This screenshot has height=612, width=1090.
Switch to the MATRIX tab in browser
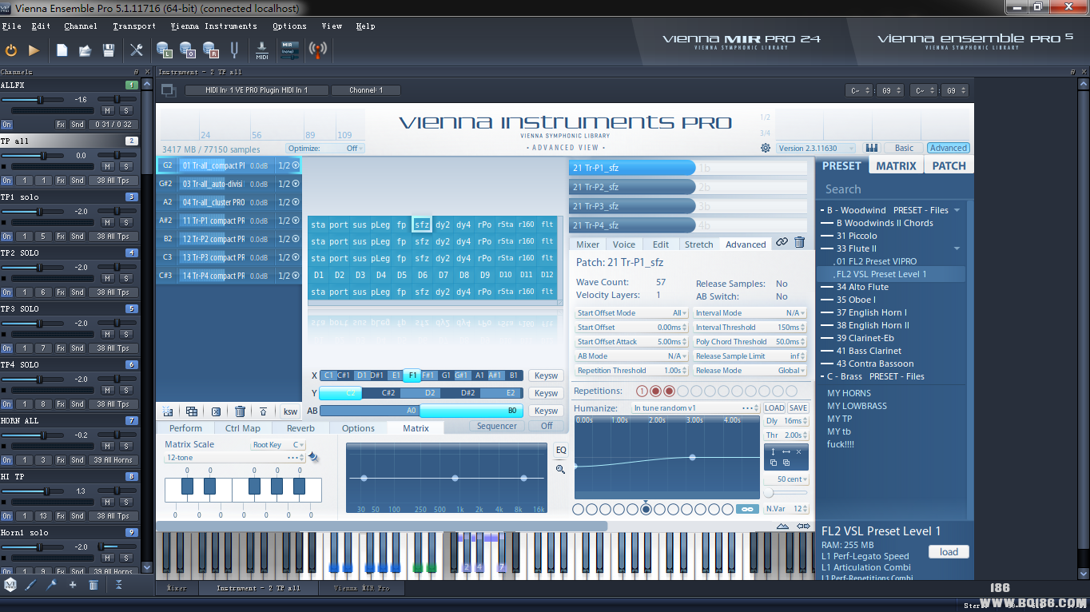[x=896, y=165]
